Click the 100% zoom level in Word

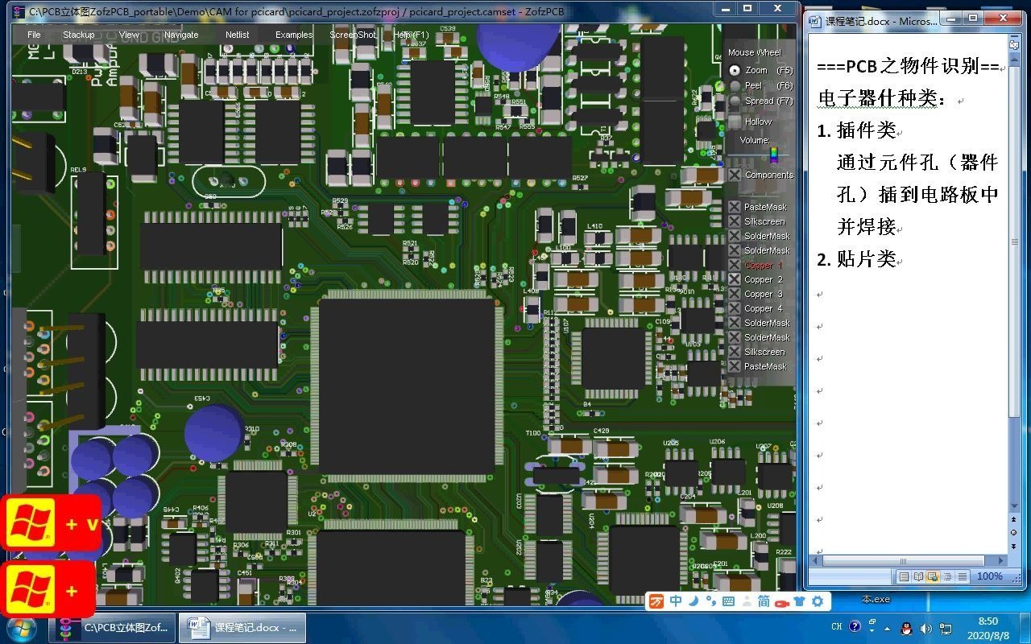pos(992,576)
